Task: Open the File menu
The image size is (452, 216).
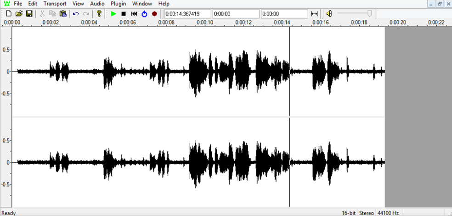Action: click(x=18, y=4)
